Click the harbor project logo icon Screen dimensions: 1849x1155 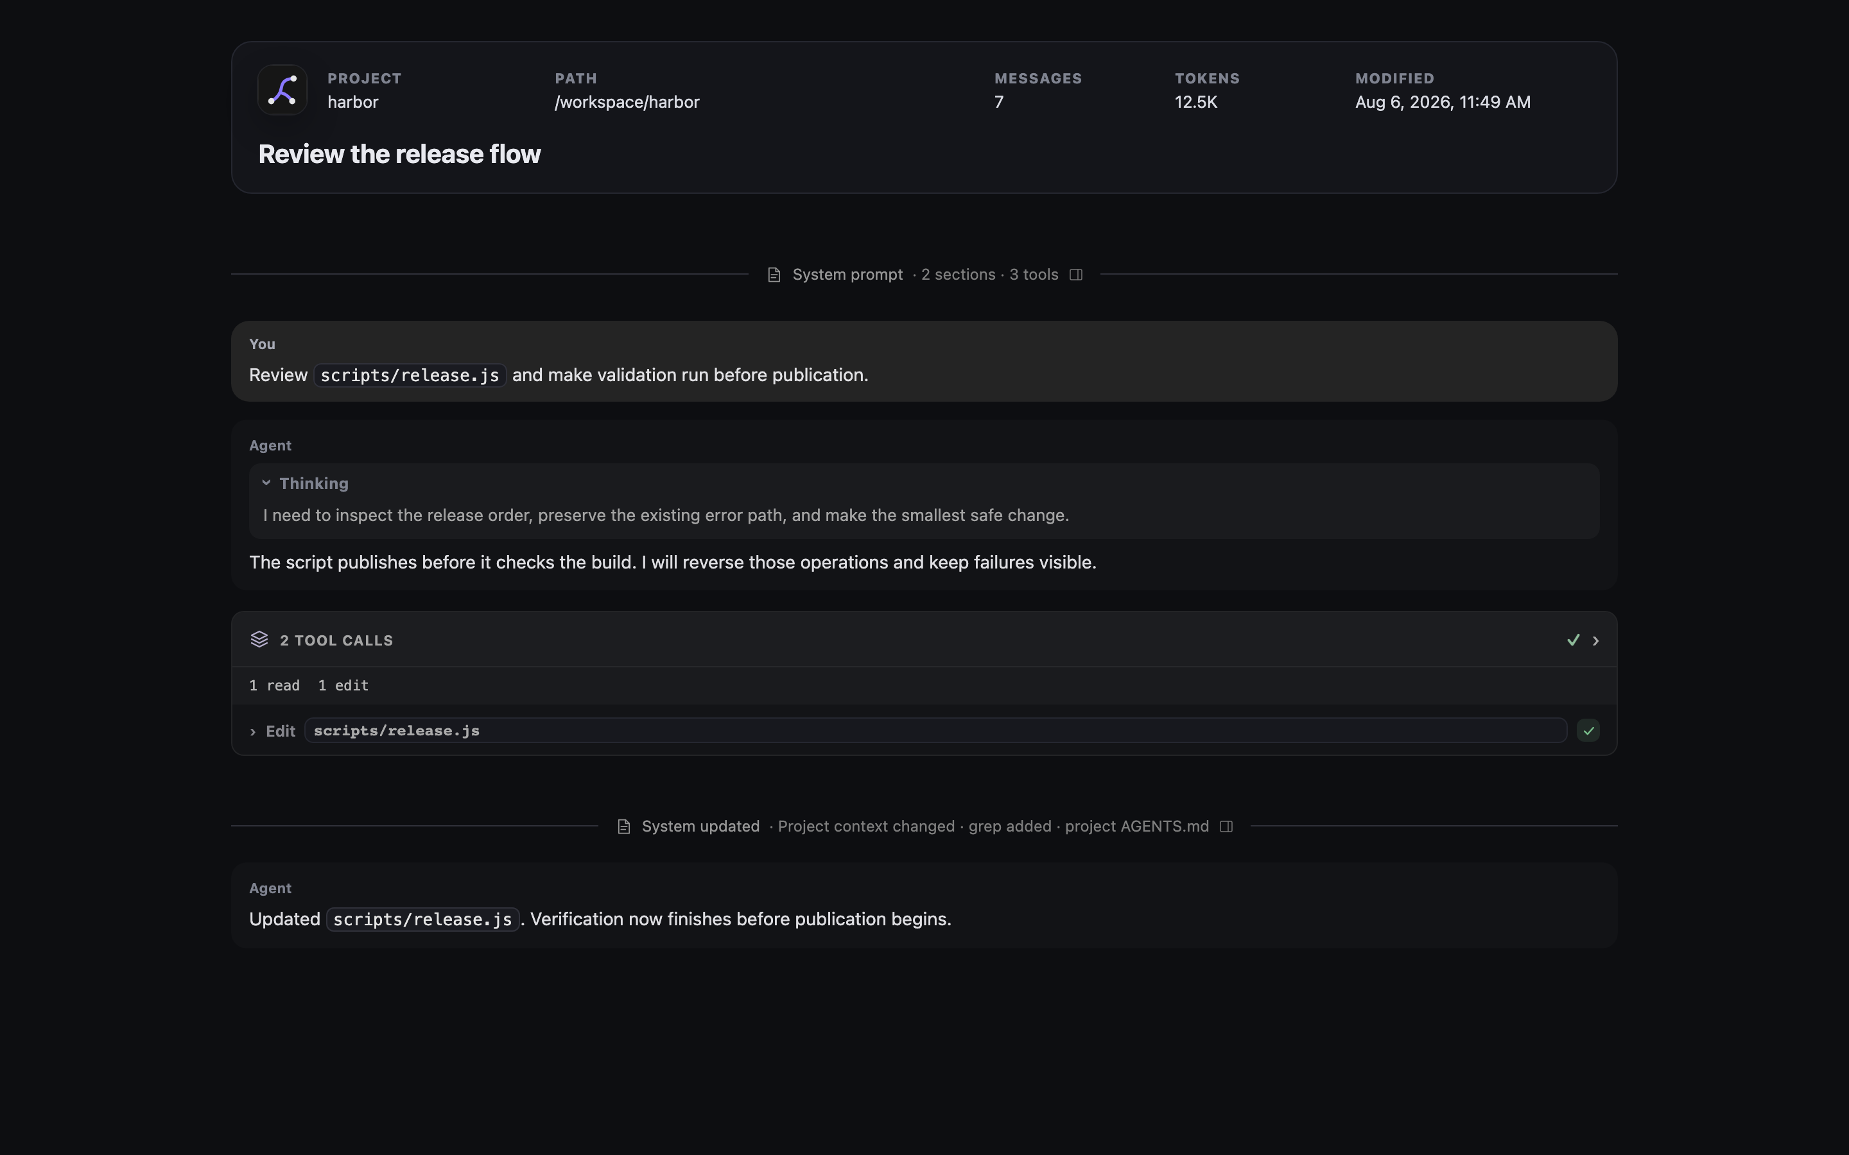282,90
